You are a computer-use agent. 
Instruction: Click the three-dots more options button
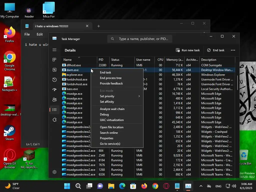(233, 50)
